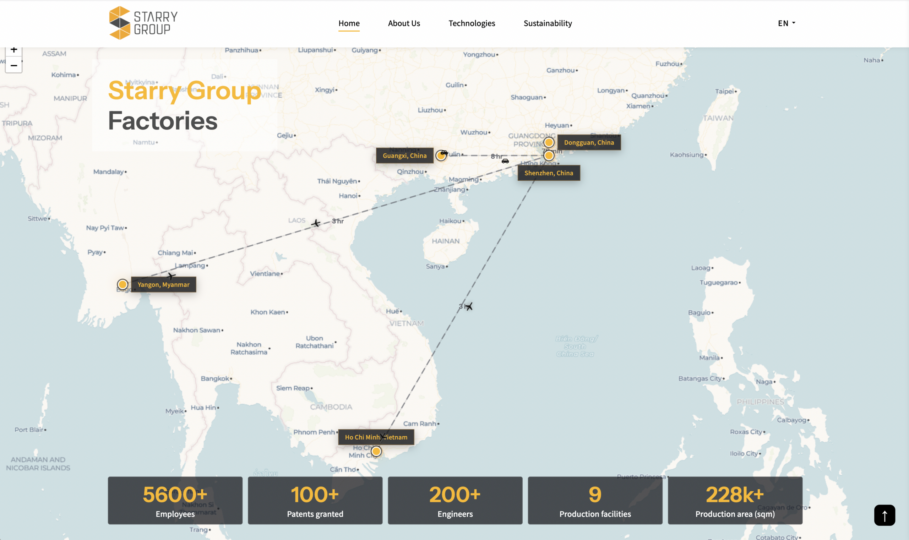Click the airplane icon over South China Sea

(469, 306)
